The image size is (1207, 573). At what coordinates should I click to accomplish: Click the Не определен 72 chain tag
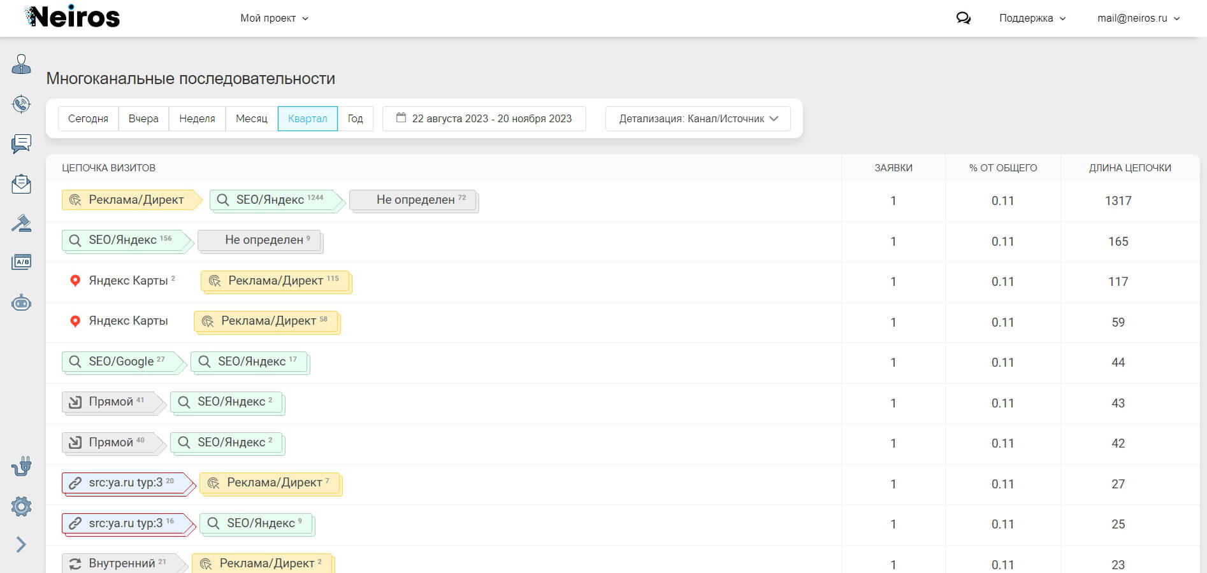(414, 200)
